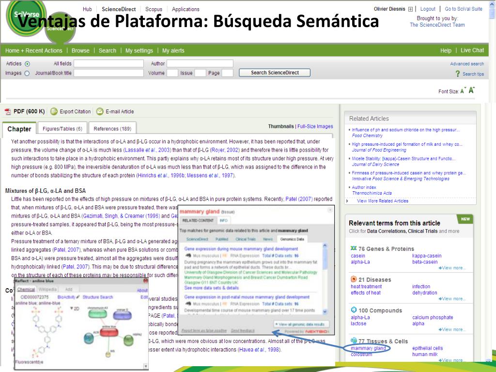
Task: Click the Volume input field
Action: click(x=172, y=73)
